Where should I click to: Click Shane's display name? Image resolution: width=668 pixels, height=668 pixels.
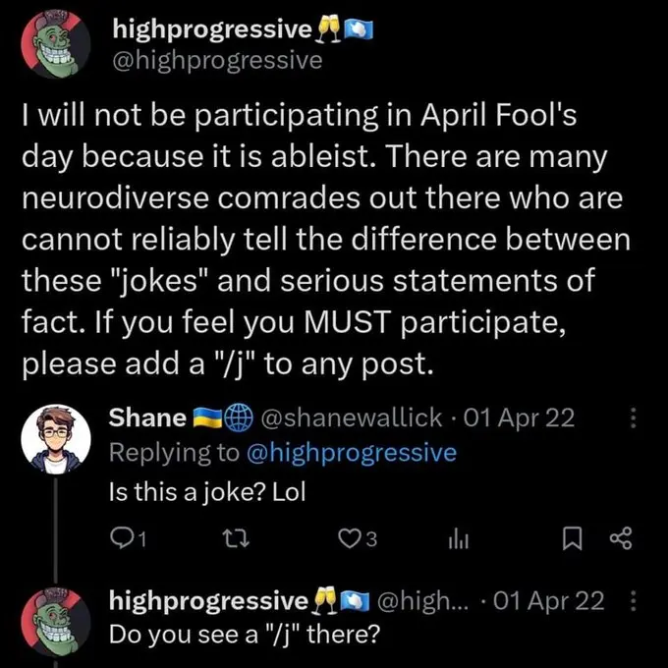pyautogui.click(x=146, y=417)
